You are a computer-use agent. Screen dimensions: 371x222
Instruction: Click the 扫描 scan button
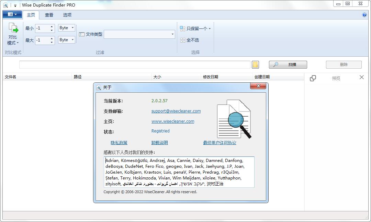288,65
